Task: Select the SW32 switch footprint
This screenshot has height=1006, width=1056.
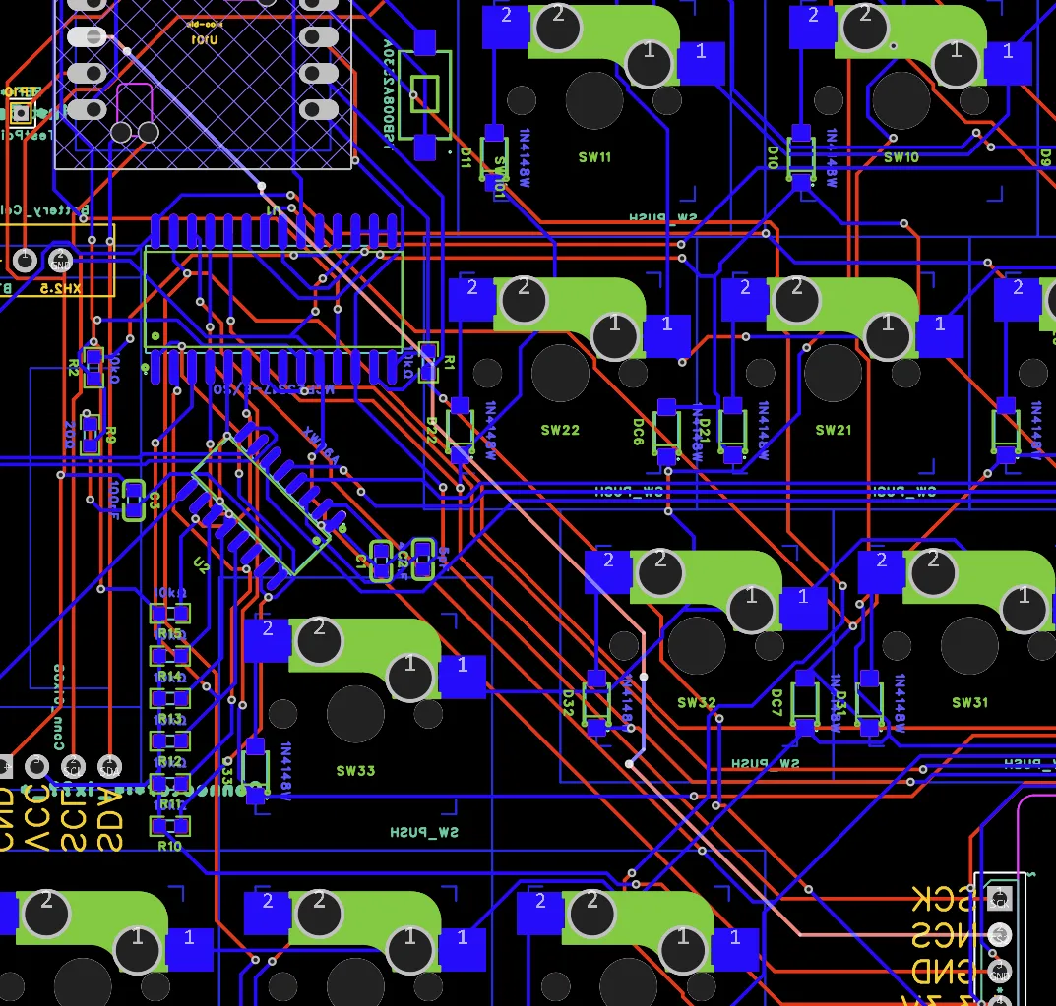Action: tap(697, 646)
